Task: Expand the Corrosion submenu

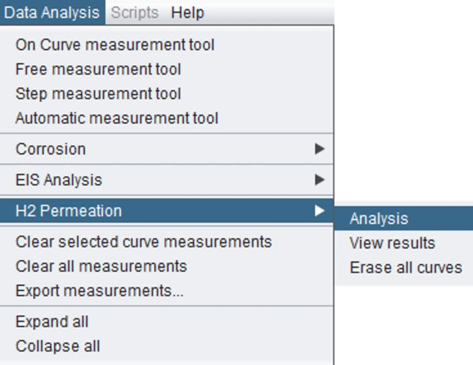Action: [50, 149]
